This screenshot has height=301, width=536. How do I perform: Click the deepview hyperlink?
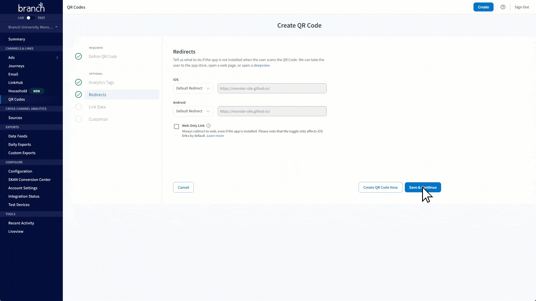coord(261,65)
